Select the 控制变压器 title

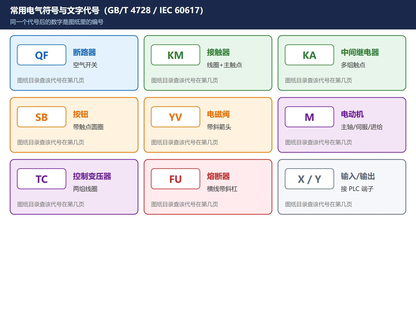(x=92, y=176)
